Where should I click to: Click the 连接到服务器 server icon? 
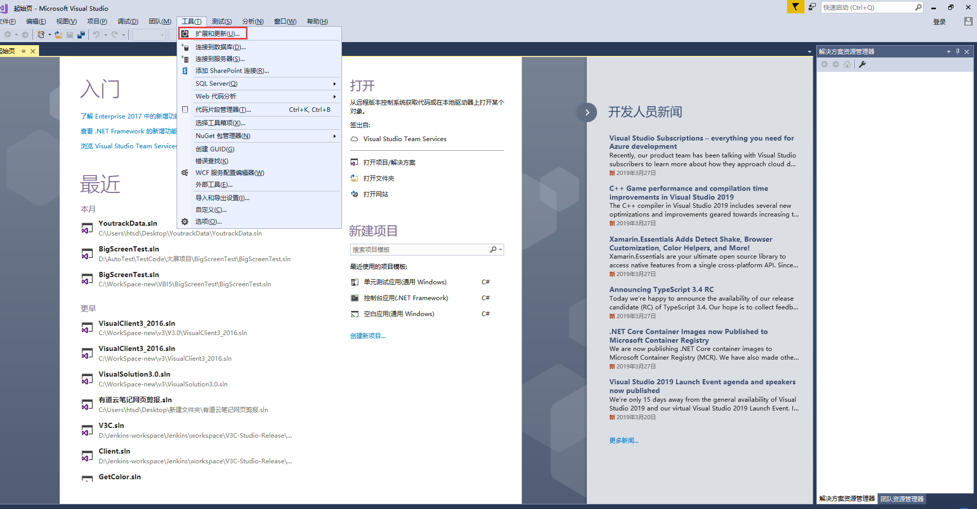[185, 59]
